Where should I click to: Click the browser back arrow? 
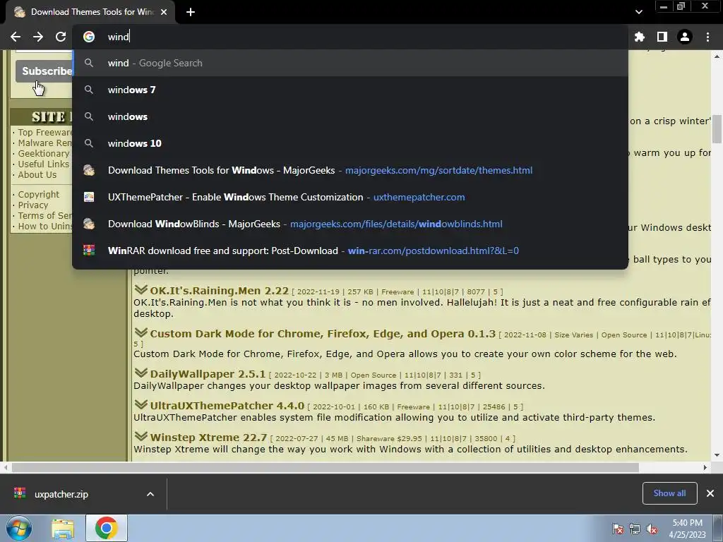(16, 37)
